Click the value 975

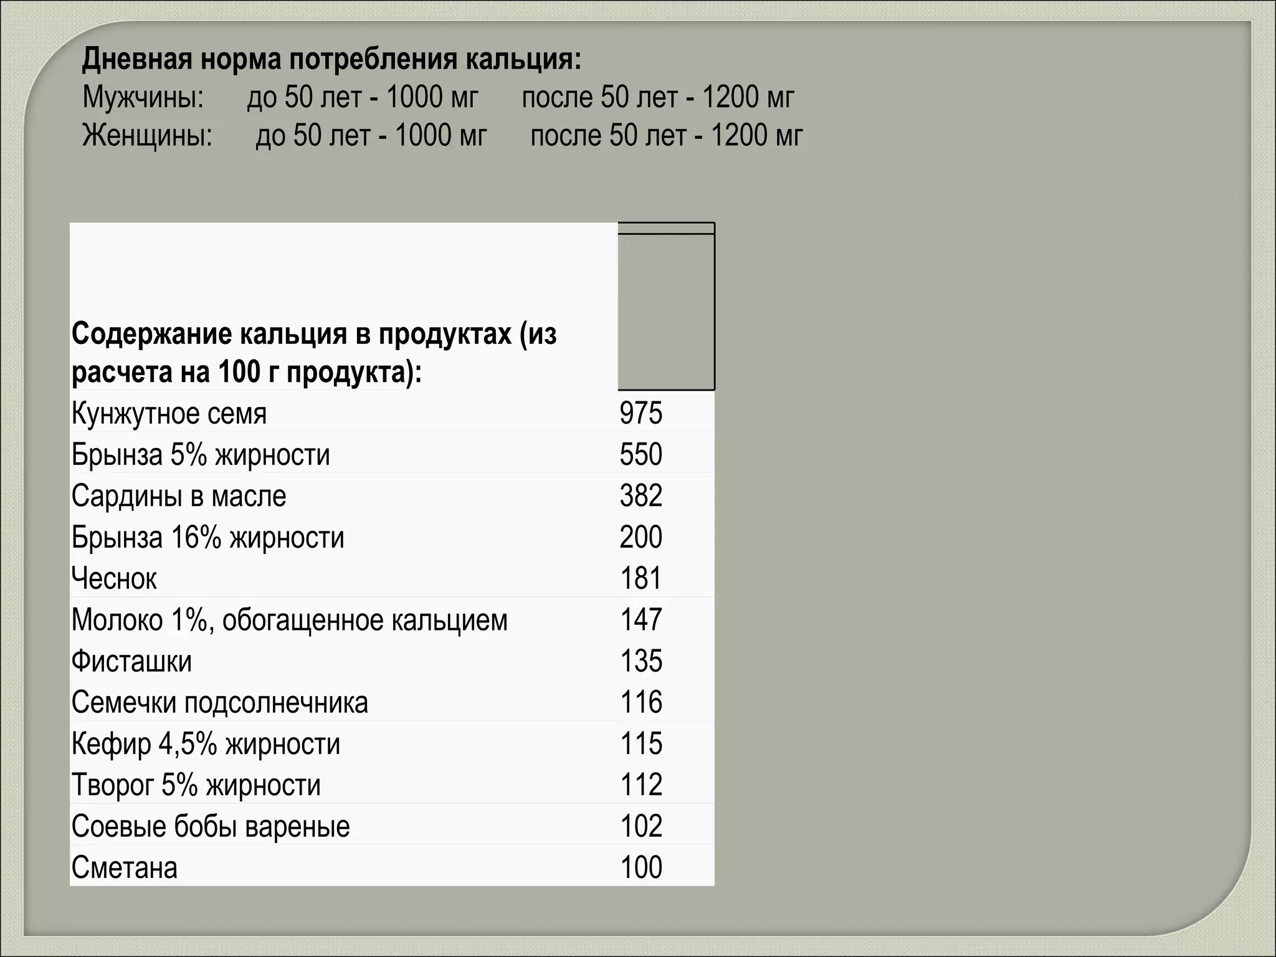click(x=641, y=413)
